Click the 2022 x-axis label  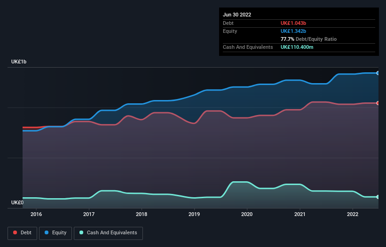353,214
